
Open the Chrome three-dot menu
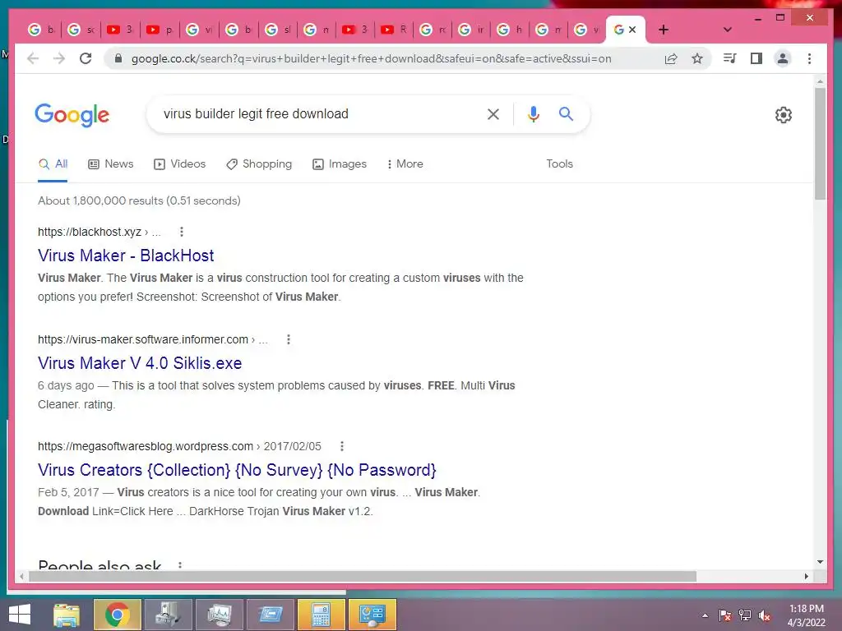809,58
